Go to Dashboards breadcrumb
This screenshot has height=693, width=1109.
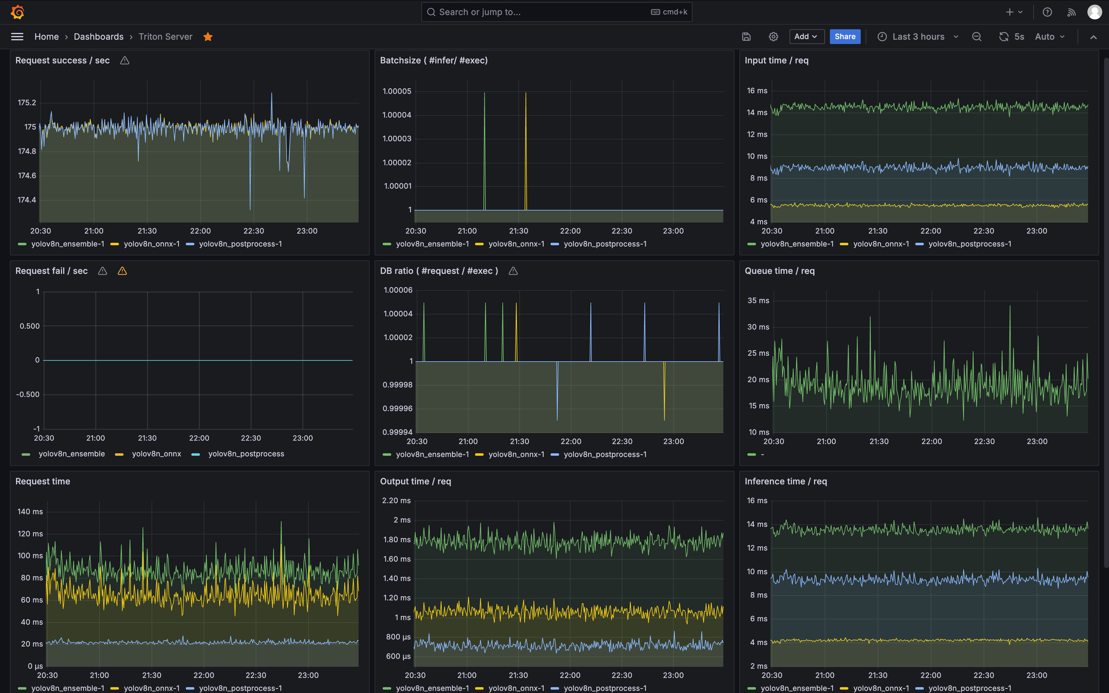click(x=98, y=37)
